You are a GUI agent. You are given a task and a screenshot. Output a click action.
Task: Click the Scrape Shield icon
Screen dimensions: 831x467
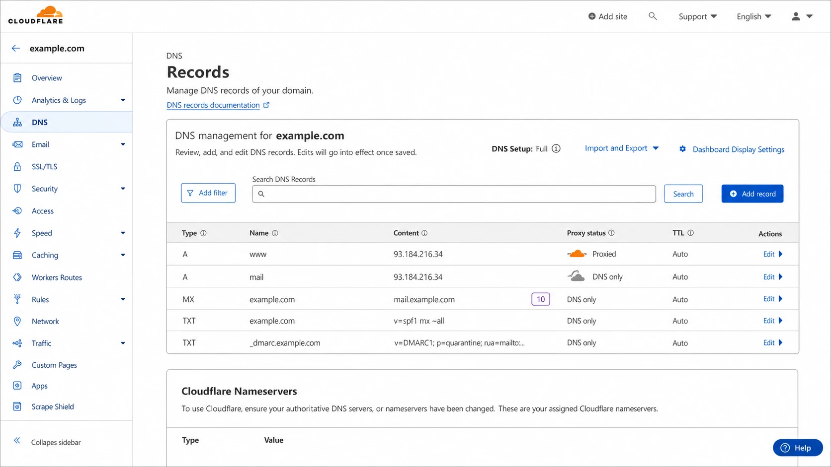click(x=17, y=406)
